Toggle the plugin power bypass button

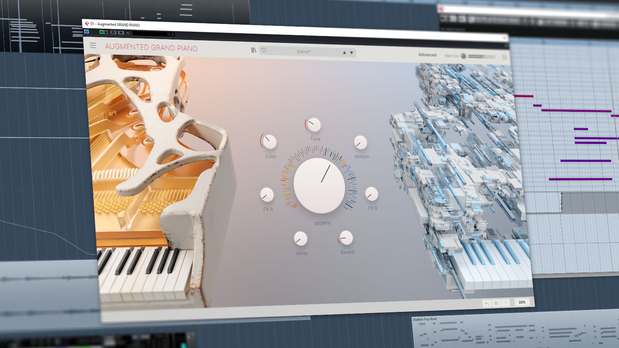(87, 32)
